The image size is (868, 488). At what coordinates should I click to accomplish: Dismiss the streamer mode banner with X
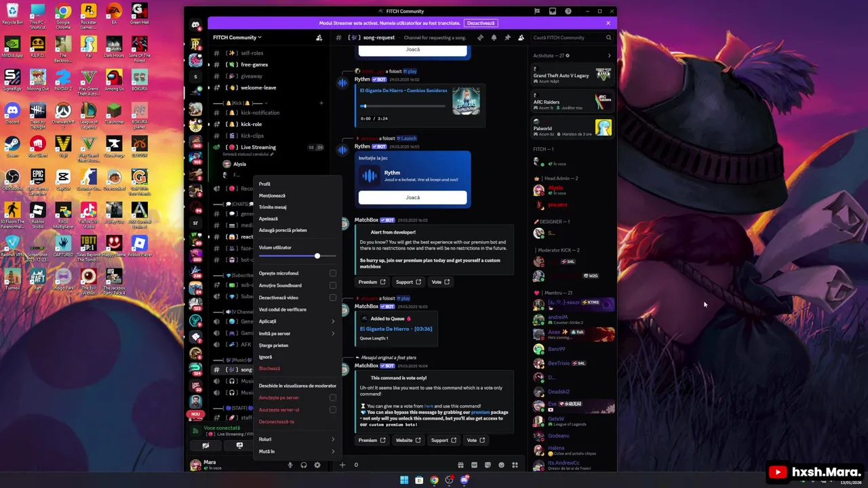tap(608, 23)
